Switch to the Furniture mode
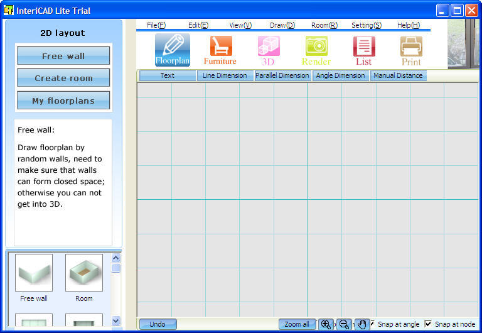 pos(220,50)
